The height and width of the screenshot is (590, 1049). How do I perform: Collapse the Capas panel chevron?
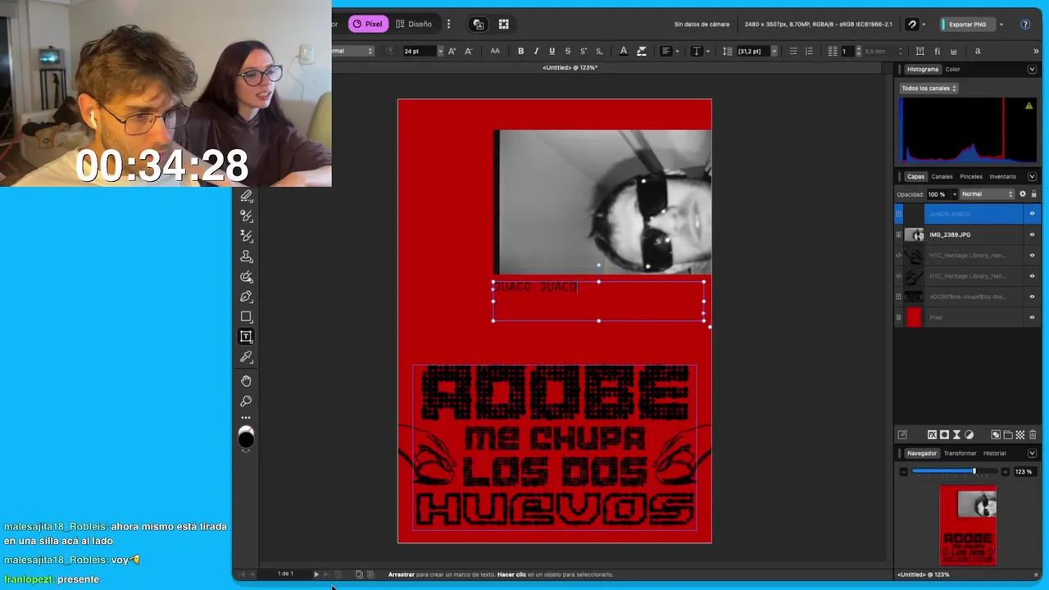click(x=1032, y=176)
